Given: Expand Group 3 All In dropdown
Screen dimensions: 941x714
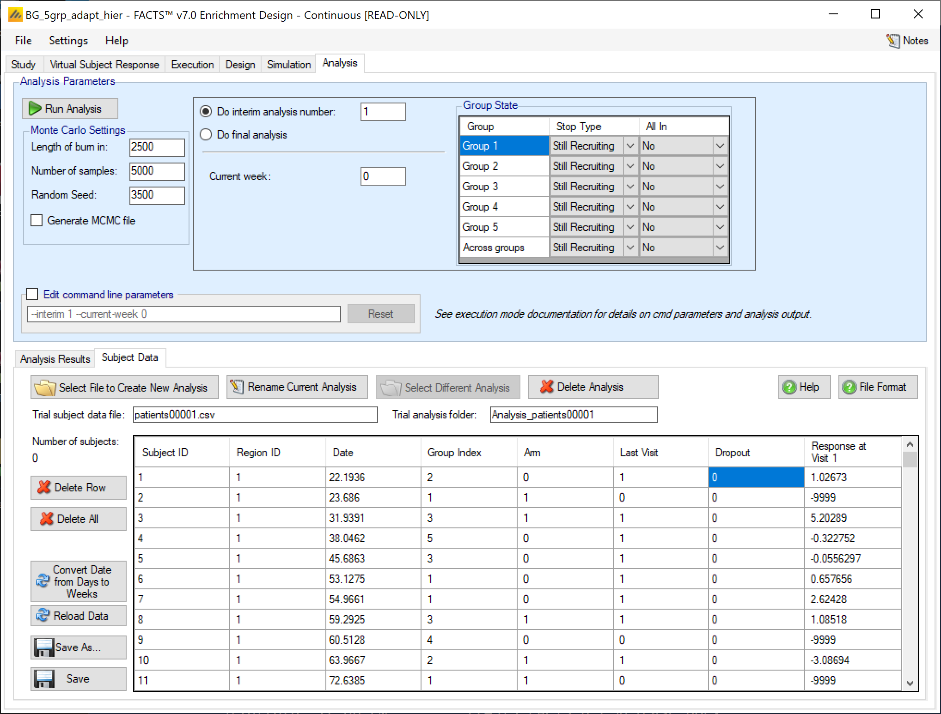Looking at the screenshot, I should [x=720, y=187].
